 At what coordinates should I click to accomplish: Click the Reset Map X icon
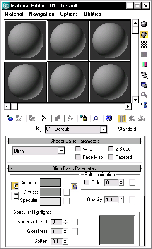point(44,118)
